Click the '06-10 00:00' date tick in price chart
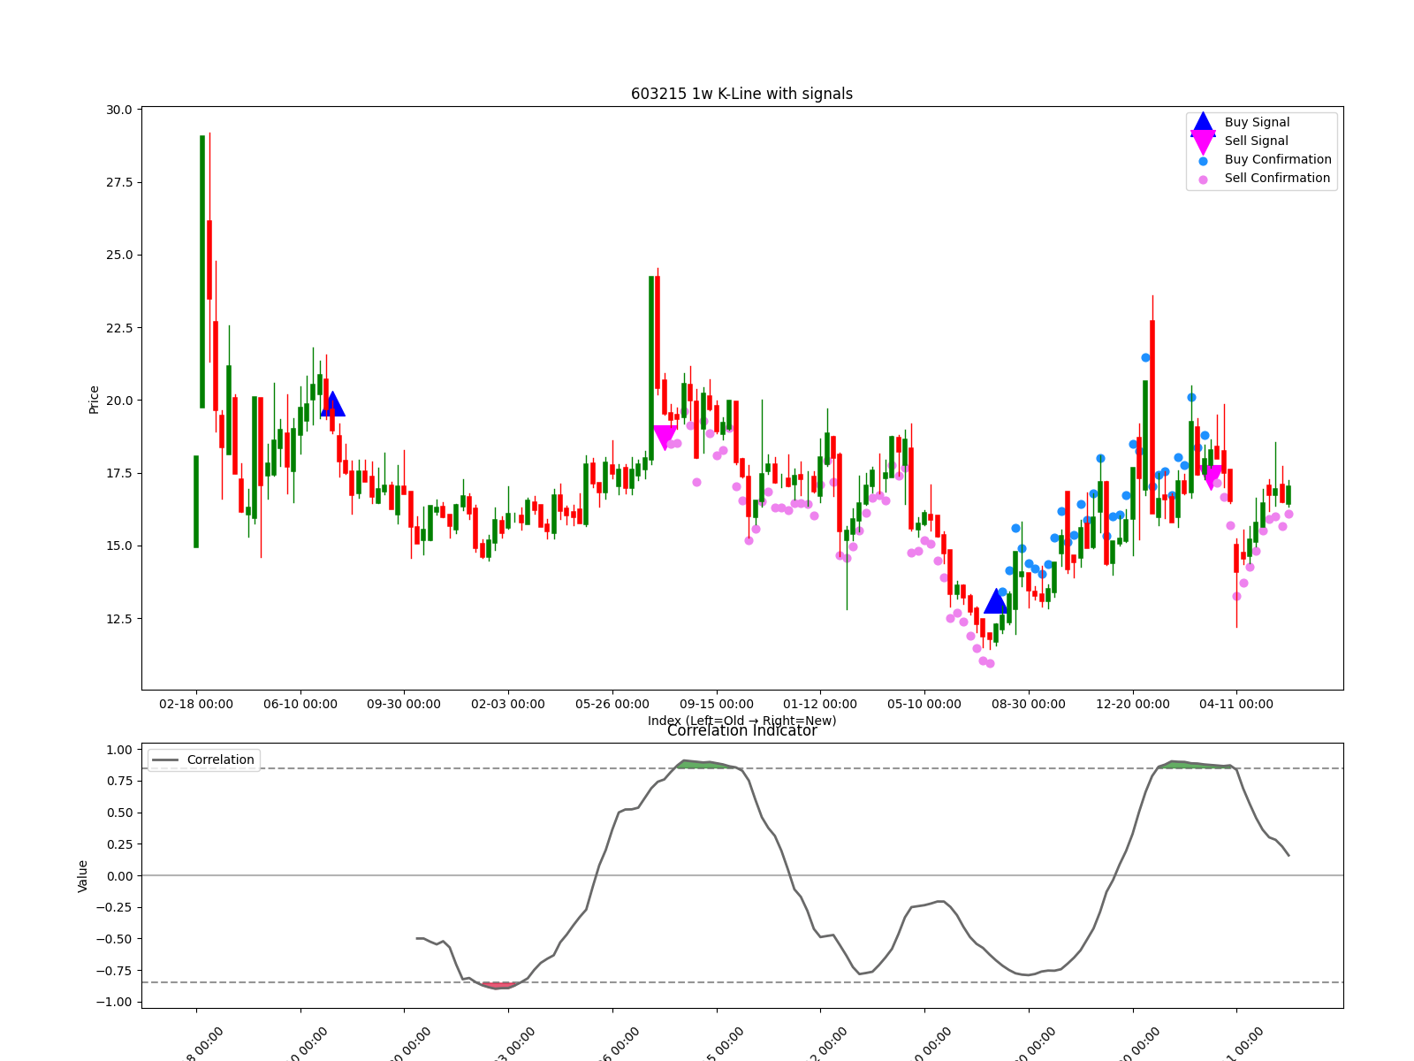Screen dimensions: 1414x1061 (x=300, y=704)
